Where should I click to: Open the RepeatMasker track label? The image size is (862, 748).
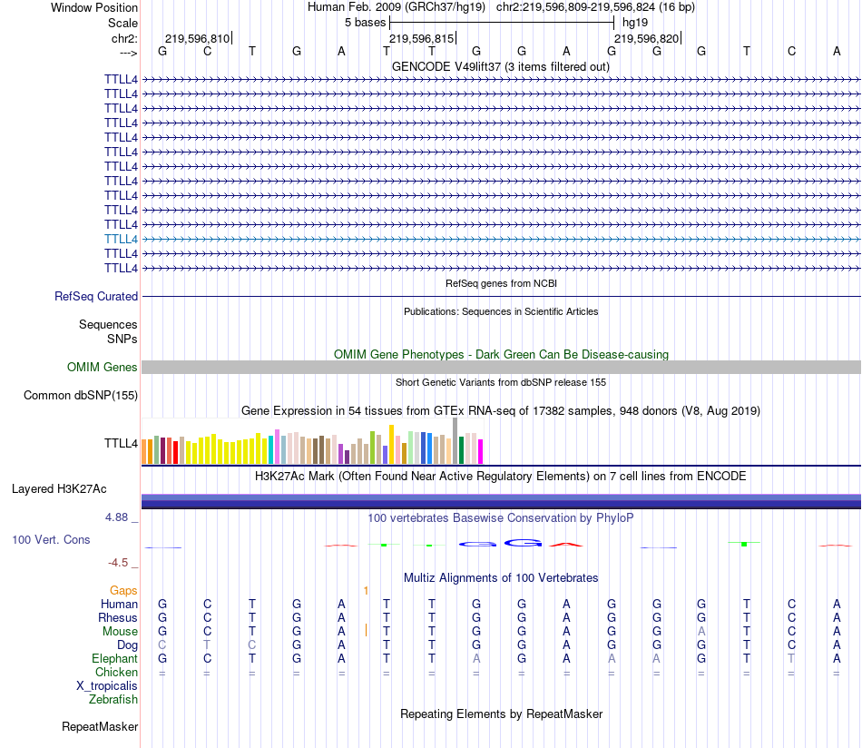(100, 727)
